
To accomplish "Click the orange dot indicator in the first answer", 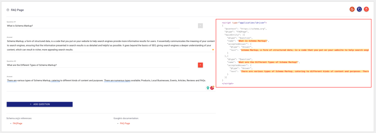I will (x=213, y=50).
